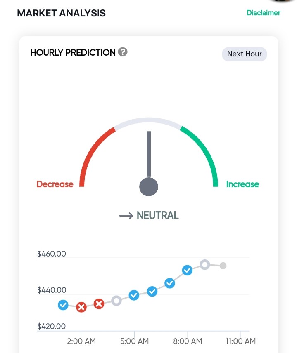Click the blue checkmark at 7:00 AM
The height and width of the screenshot is (353, 297).
[170, 283]
